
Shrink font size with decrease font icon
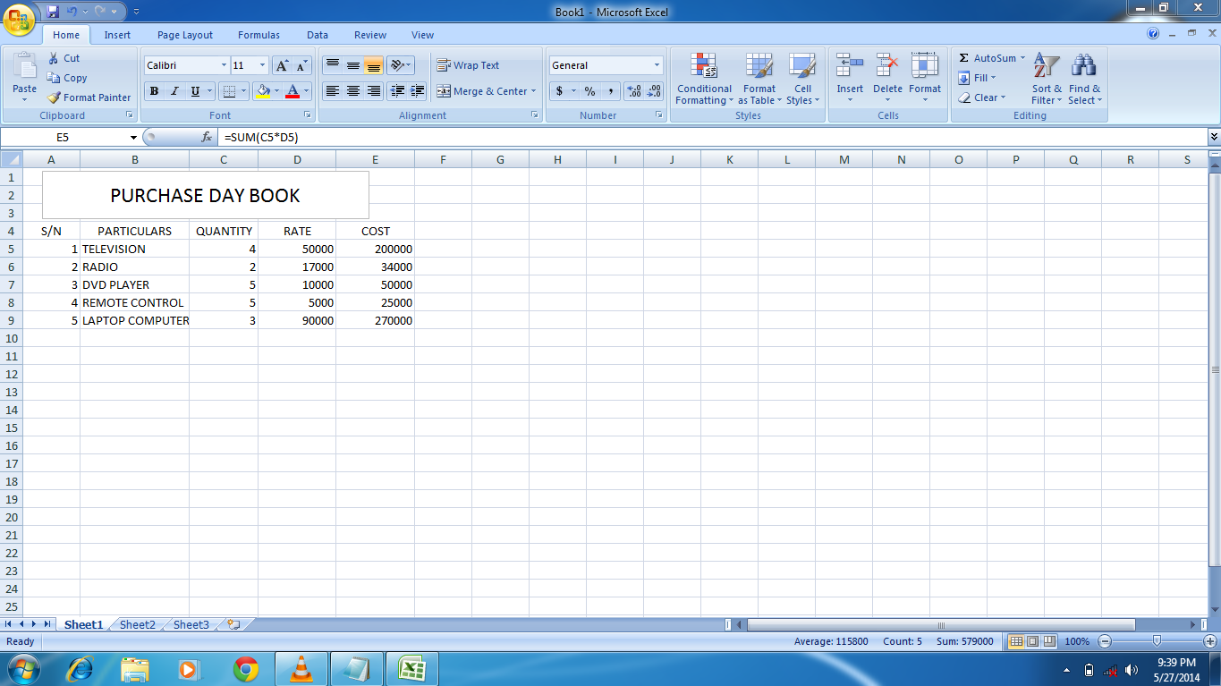(x=302, y=65)
